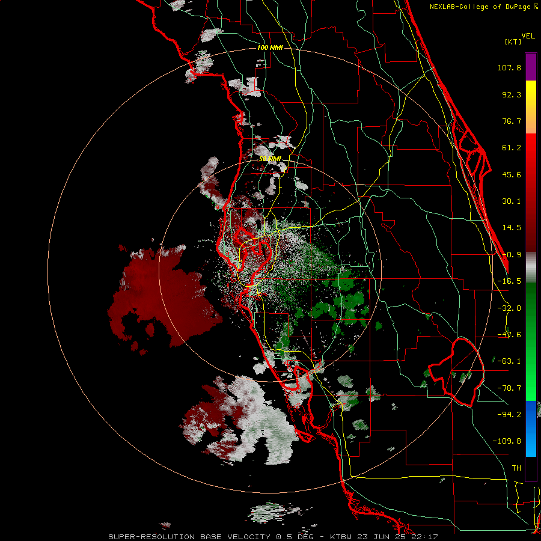This screenshot has width=541, height=541.
Task: Click the NEXLAB-College of DuPage title text
Action: [x=483, y=7]
